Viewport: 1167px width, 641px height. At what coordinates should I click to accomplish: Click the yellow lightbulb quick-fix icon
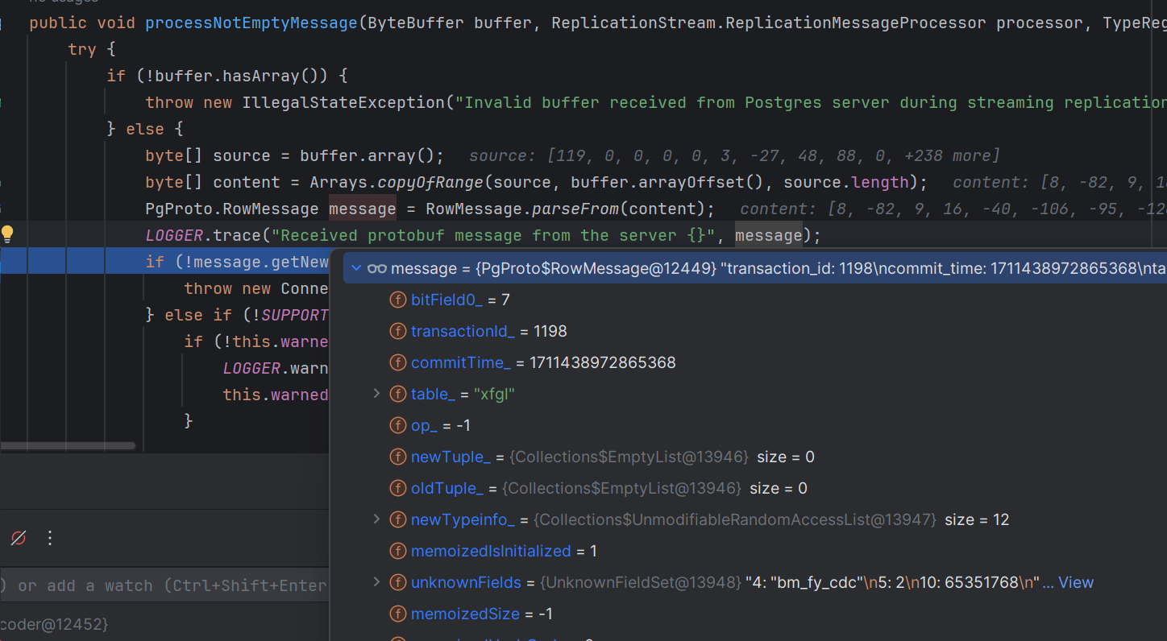pos(8,234)
